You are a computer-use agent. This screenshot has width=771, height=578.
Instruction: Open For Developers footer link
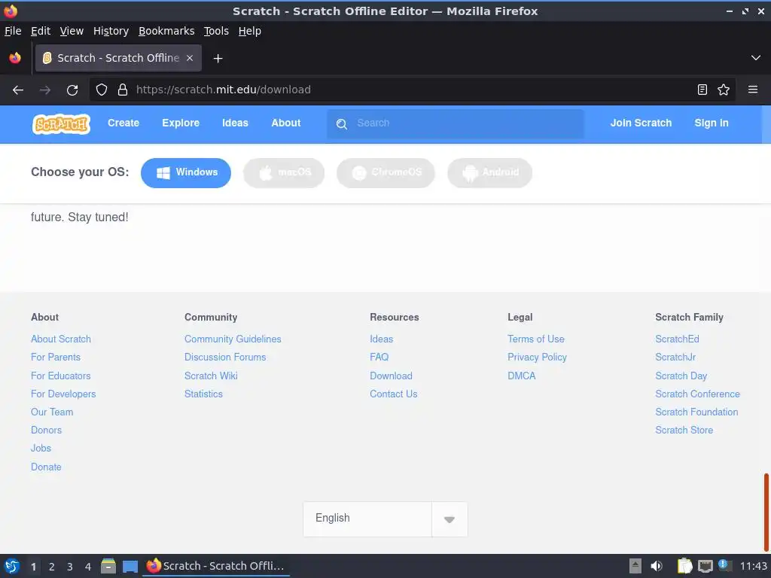[x=63, y=394]
